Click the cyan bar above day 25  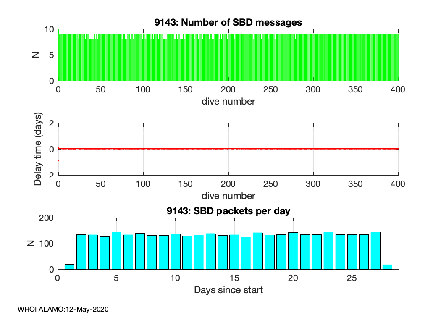(x=352, y=252)
